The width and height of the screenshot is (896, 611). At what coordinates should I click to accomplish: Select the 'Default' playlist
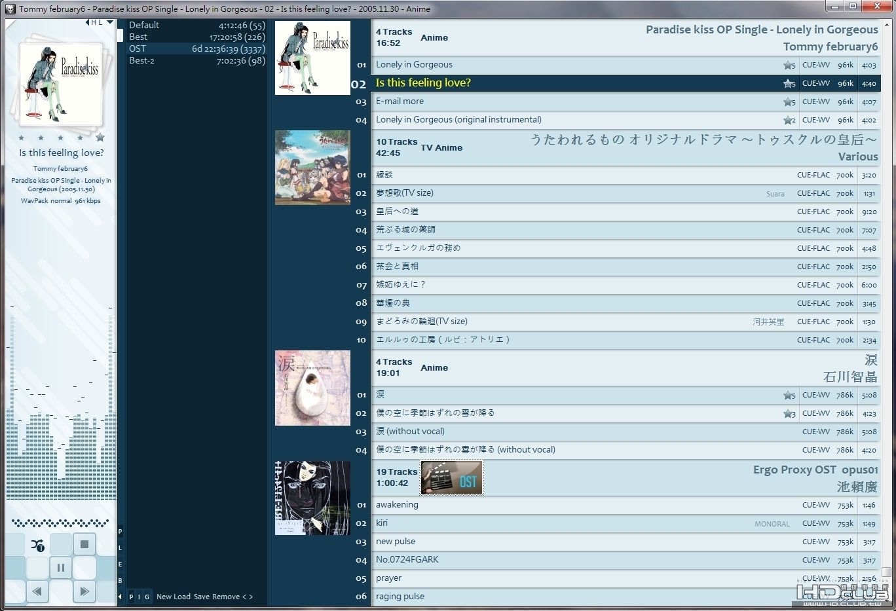(196, 25)
